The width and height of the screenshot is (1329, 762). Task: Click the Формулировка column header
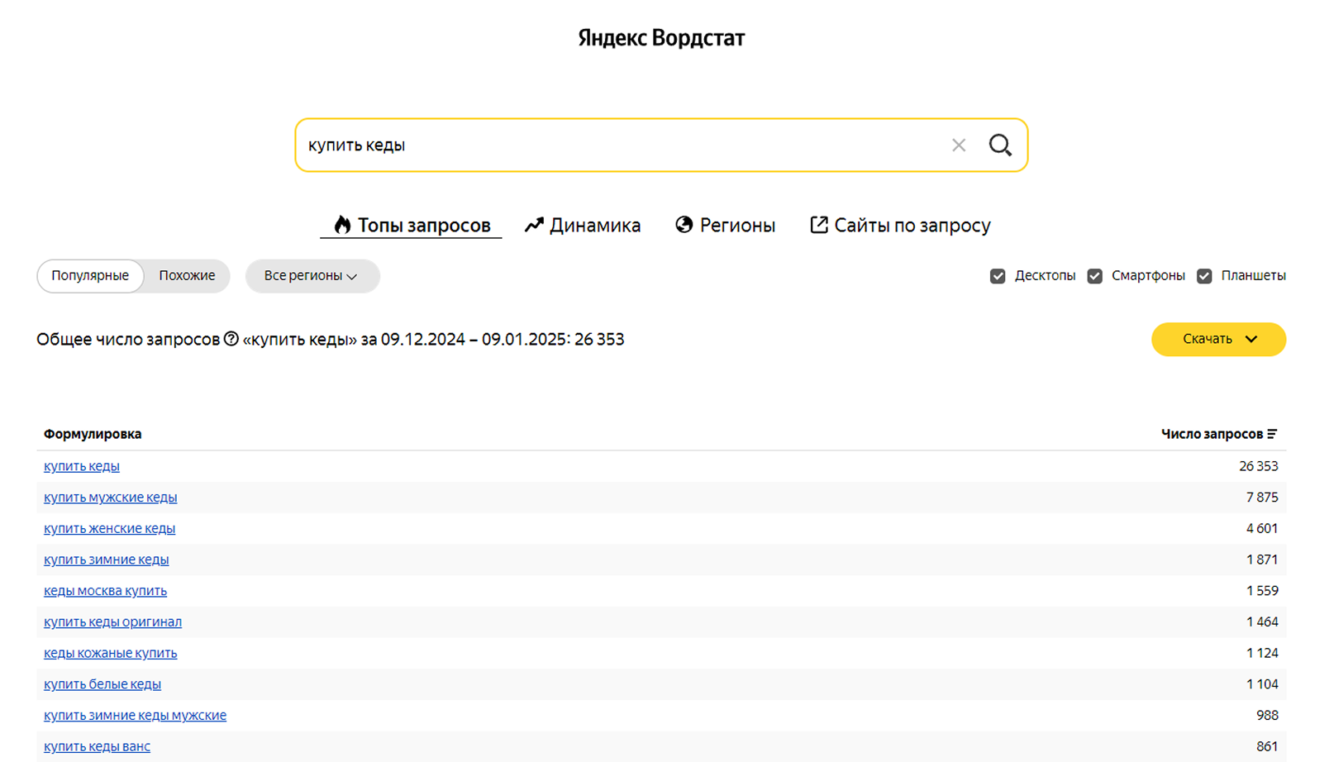(x=93, y=434)
